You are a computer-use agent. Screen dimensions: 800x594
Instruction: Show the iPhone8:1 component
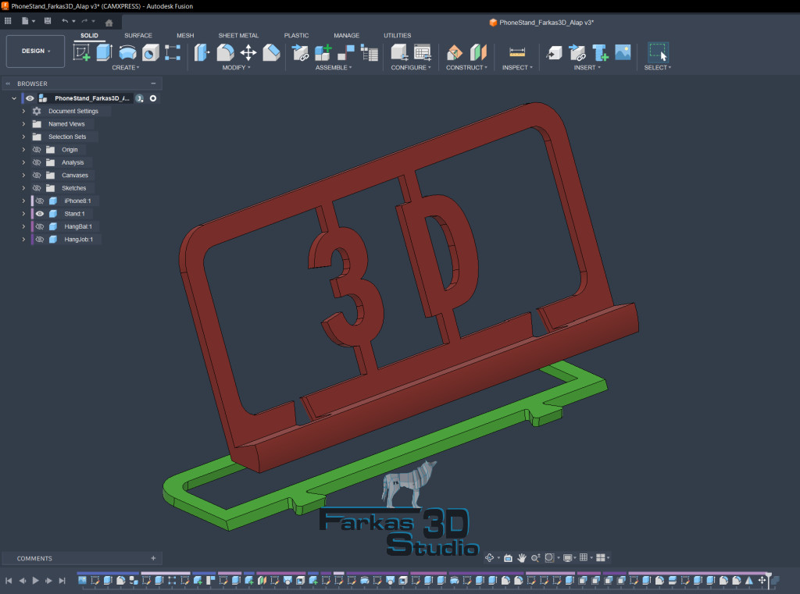pos(39,201)
